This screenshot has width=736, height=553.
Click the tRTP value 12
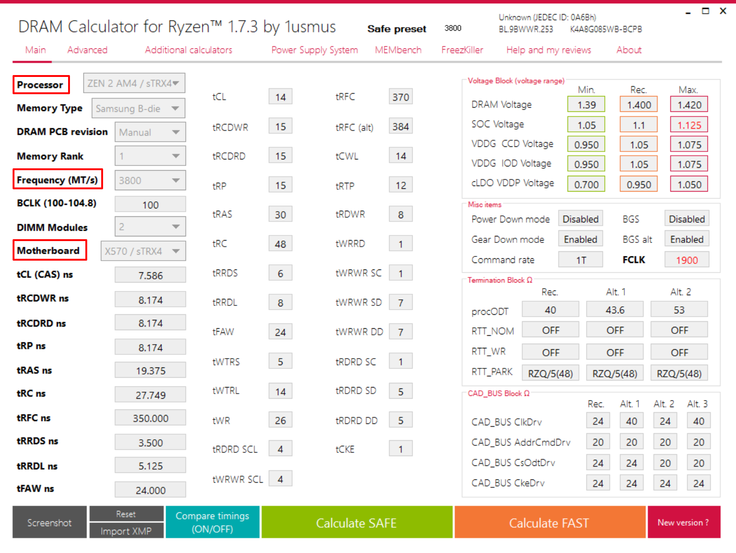tap(401, 185)
